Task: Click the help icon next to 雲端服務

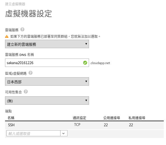Action: pos(22,29)
